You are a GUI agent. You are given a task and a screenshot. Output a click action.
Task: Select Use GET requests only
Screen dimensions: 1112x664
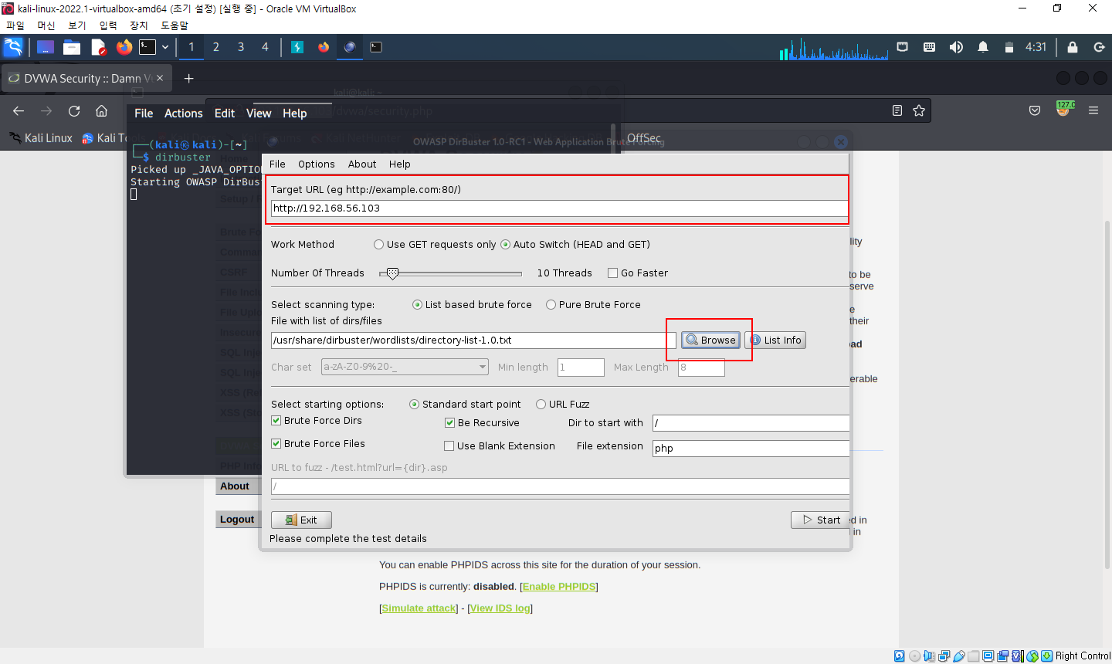tap(435, 244)
